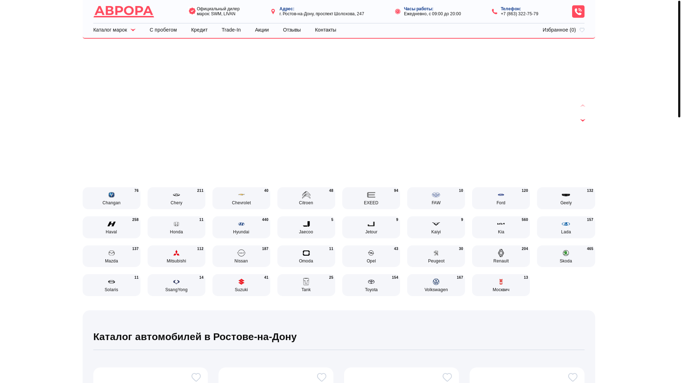This screenshot has height=383, width=681.
Task: Favorite the fourth car card heart
Action: click(573, 377)
